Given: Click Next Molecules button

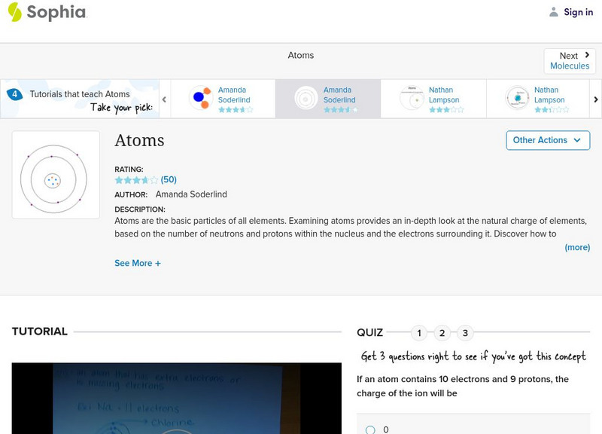Looking at the screenshot, I should pyautogui.click(x=570, y=60).
